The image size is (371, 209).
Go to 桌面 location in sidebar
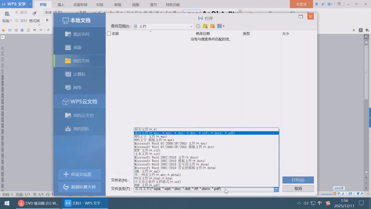pos(80,47)
